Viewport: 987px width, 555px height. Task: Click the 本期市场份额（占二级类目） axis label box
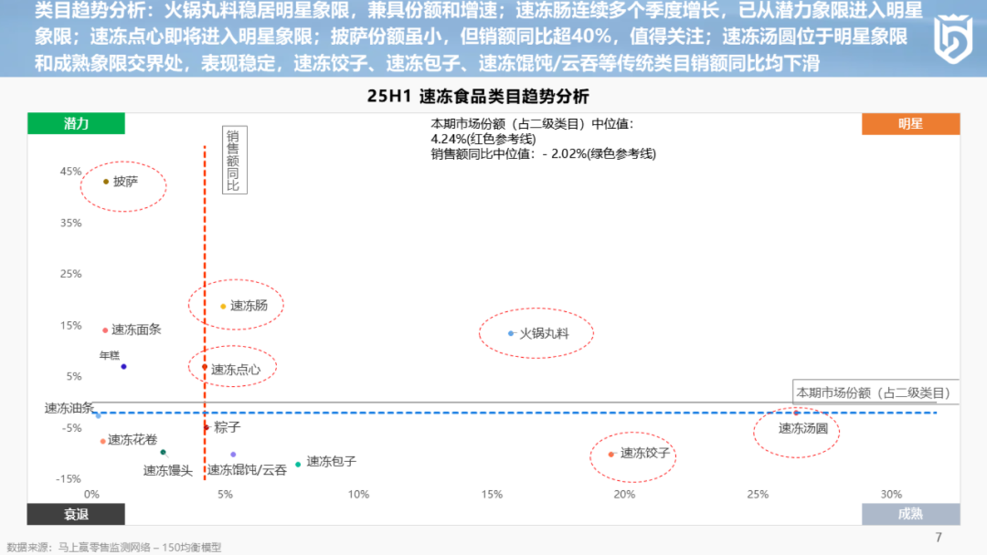point(874,393)
